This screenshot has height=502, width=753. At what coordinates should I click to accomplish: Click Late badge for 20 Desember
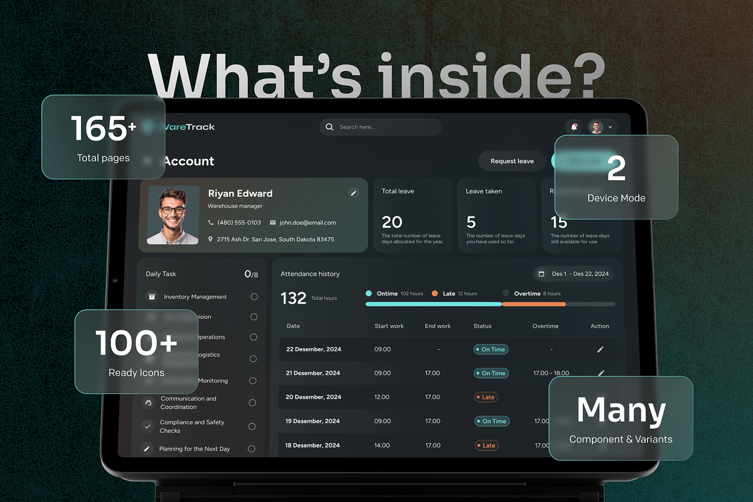(486, 397)
